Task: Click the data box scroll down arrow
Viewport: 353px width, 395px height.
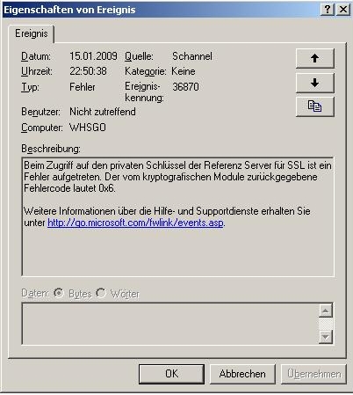Action: click(326, 337)
